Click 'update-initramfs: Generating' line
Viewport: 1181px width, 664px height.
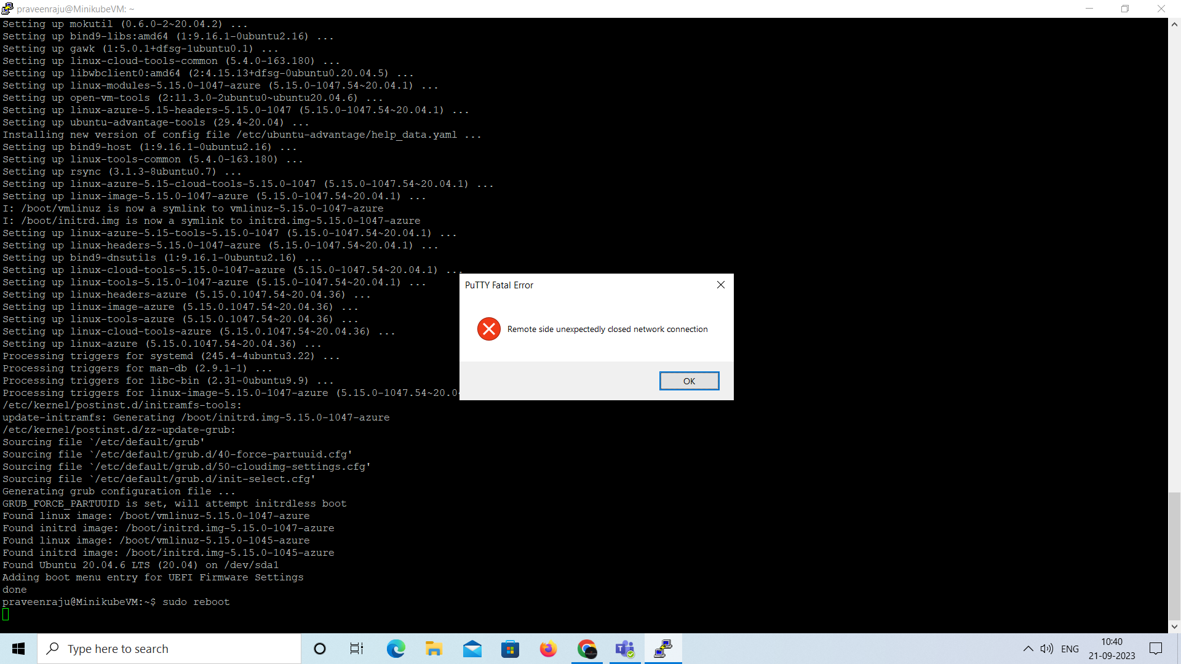pyautogui.click(x=196, y=417)
